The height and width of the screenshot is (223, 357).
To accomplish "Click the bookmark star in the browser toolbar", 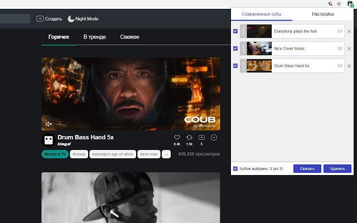I will 339,3.
